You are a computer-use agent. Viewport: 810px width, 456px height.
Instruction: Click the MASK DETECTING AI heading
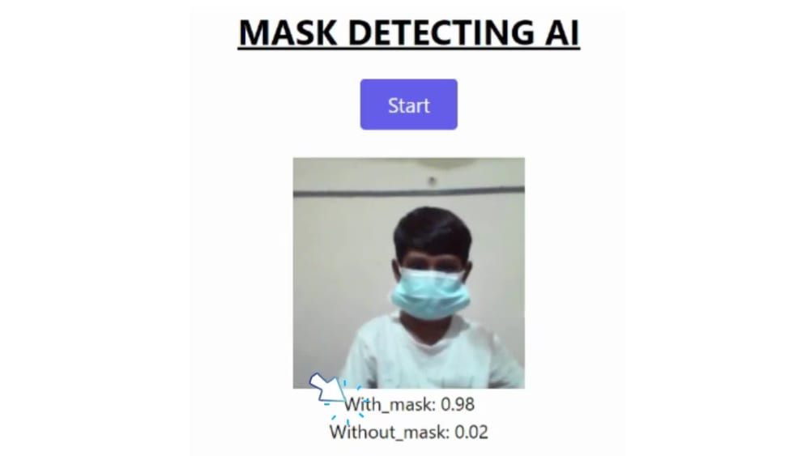(408, 32)
